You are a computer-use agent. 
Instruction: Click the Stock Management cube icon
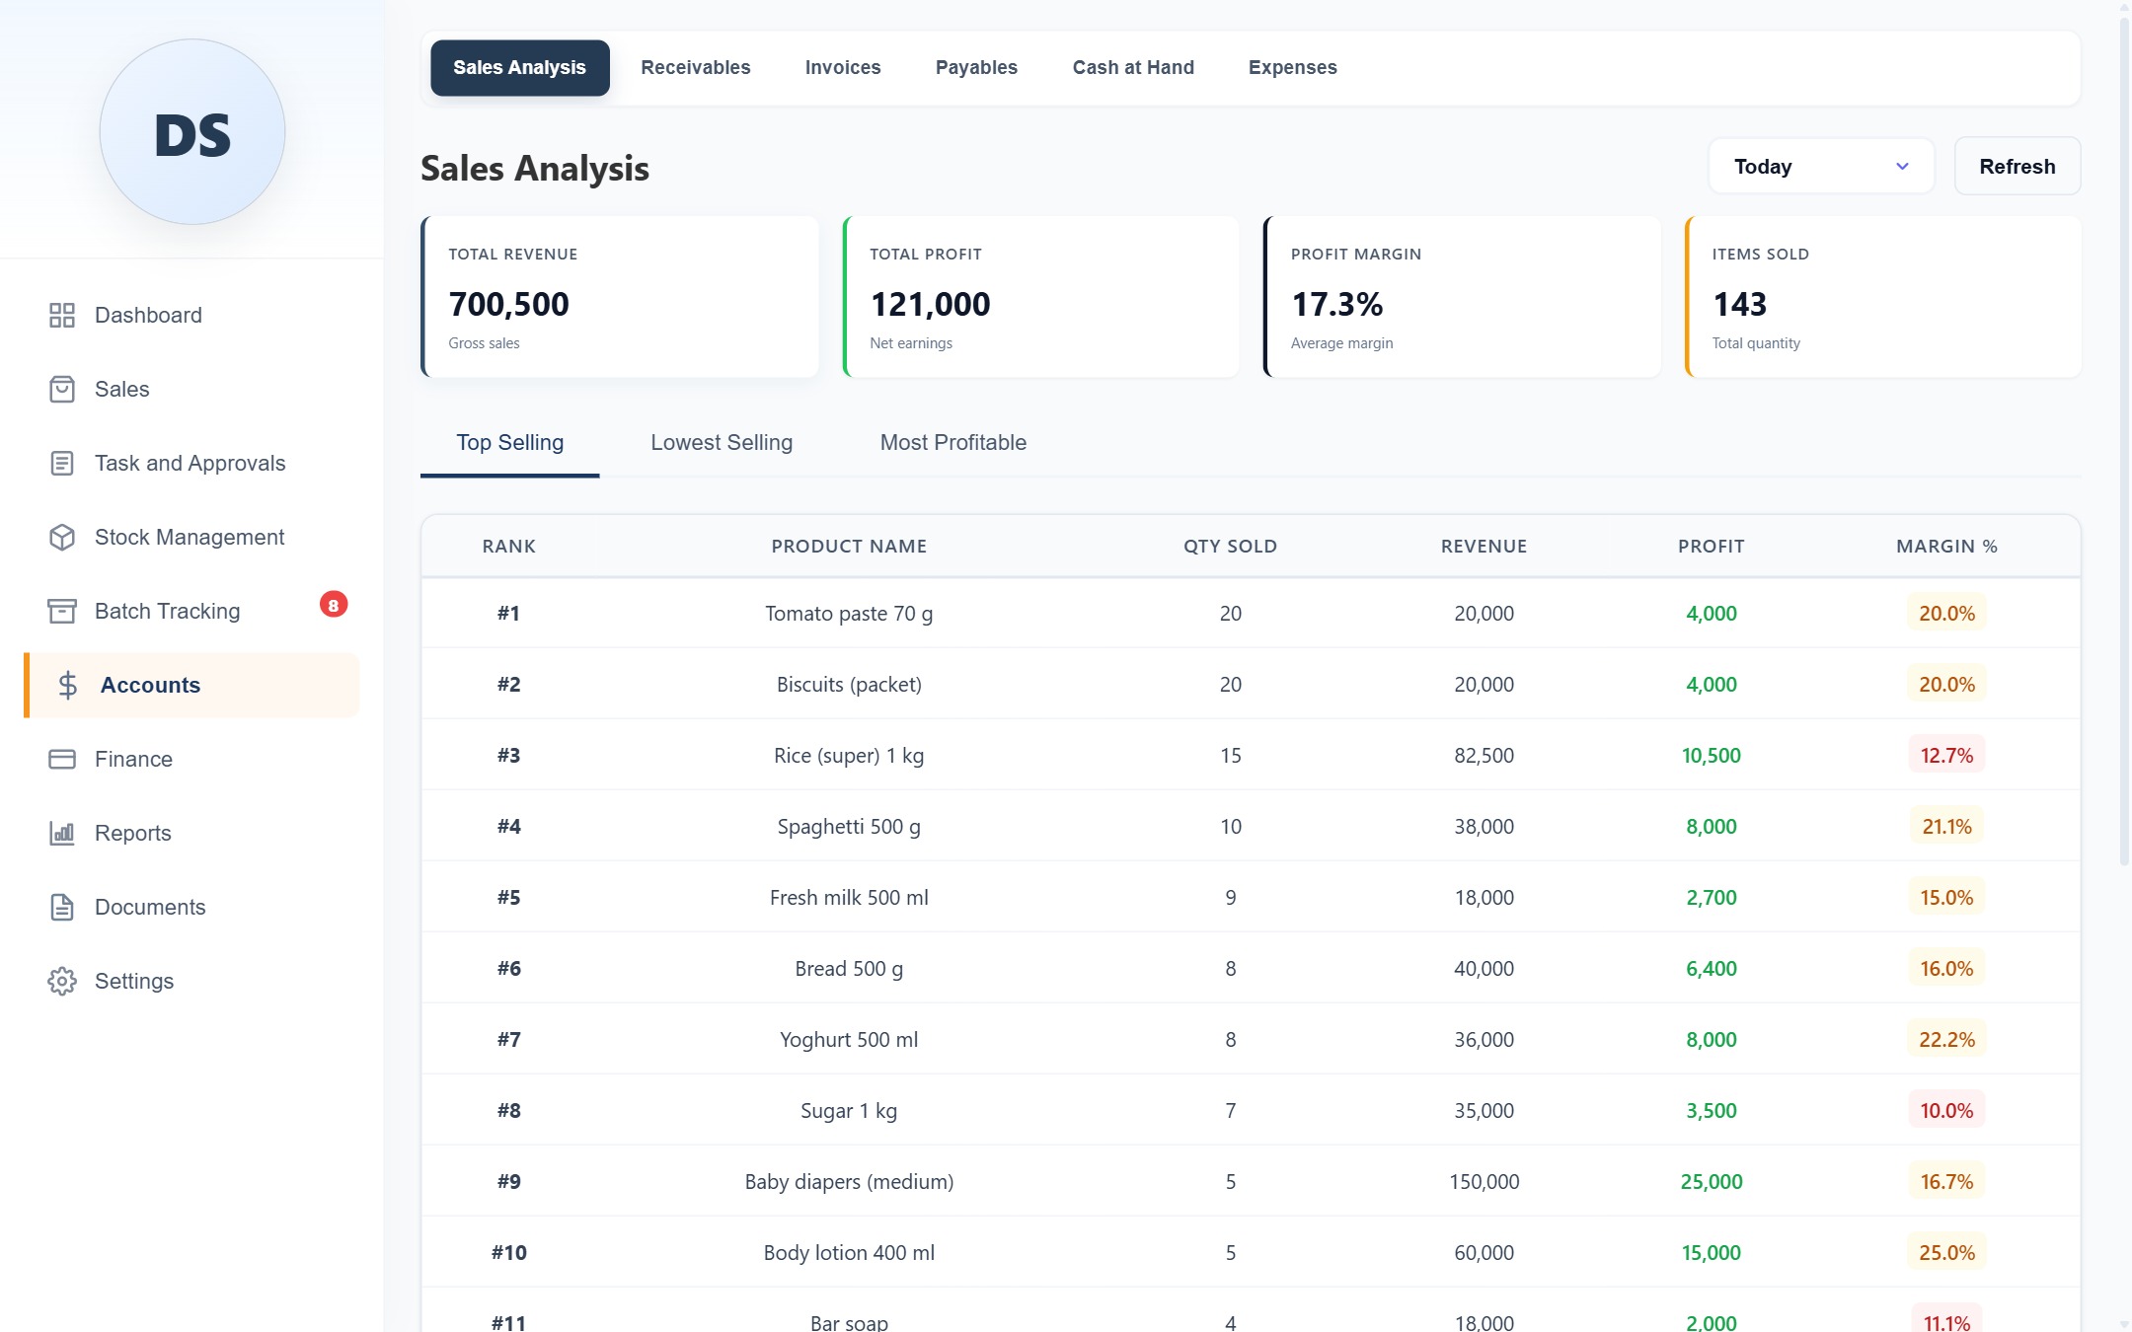(x=62, y=537)
